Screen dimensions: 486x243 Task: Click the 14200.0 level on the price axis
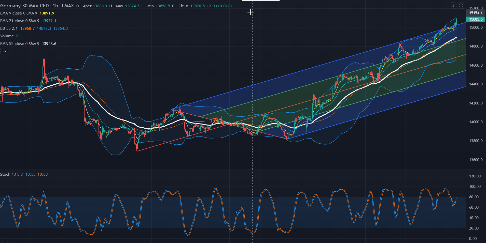[476, 103]
